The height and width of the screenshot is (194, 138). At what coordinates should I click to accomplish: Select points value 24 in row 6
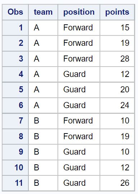click(x=117, y=106)
